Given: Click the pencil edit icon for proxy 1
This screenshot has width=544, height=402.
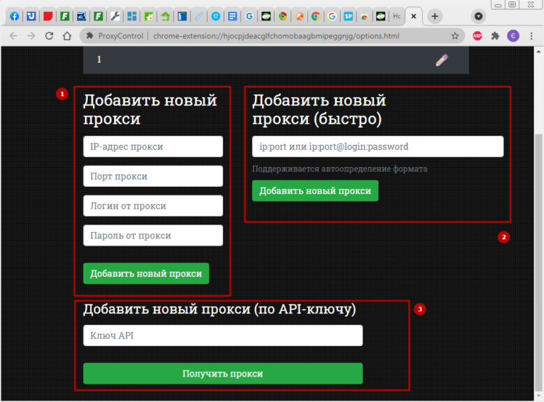Looking at the screenshot, I should tap(442, 60).
